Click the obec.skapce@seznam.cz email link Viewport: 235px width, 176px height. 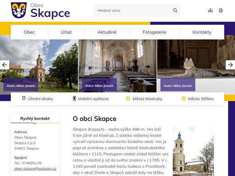pos(35,169)
